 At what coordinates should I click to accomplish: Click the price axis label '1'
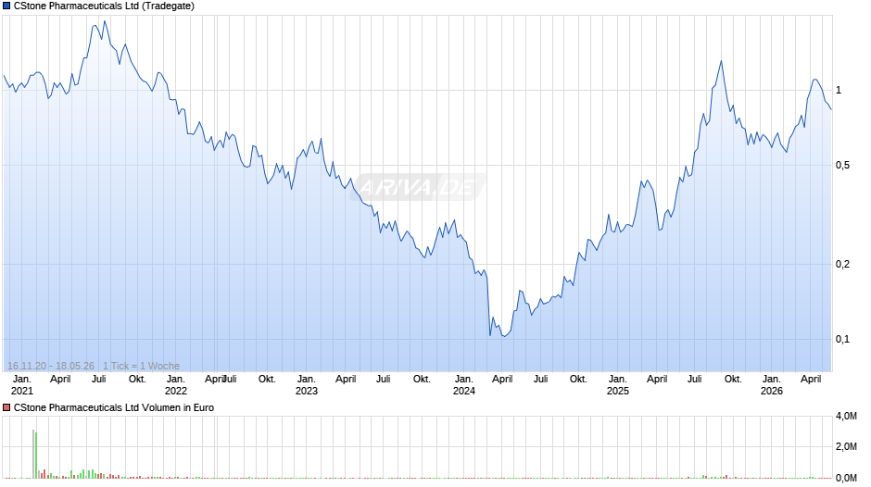tap(839, 90)
